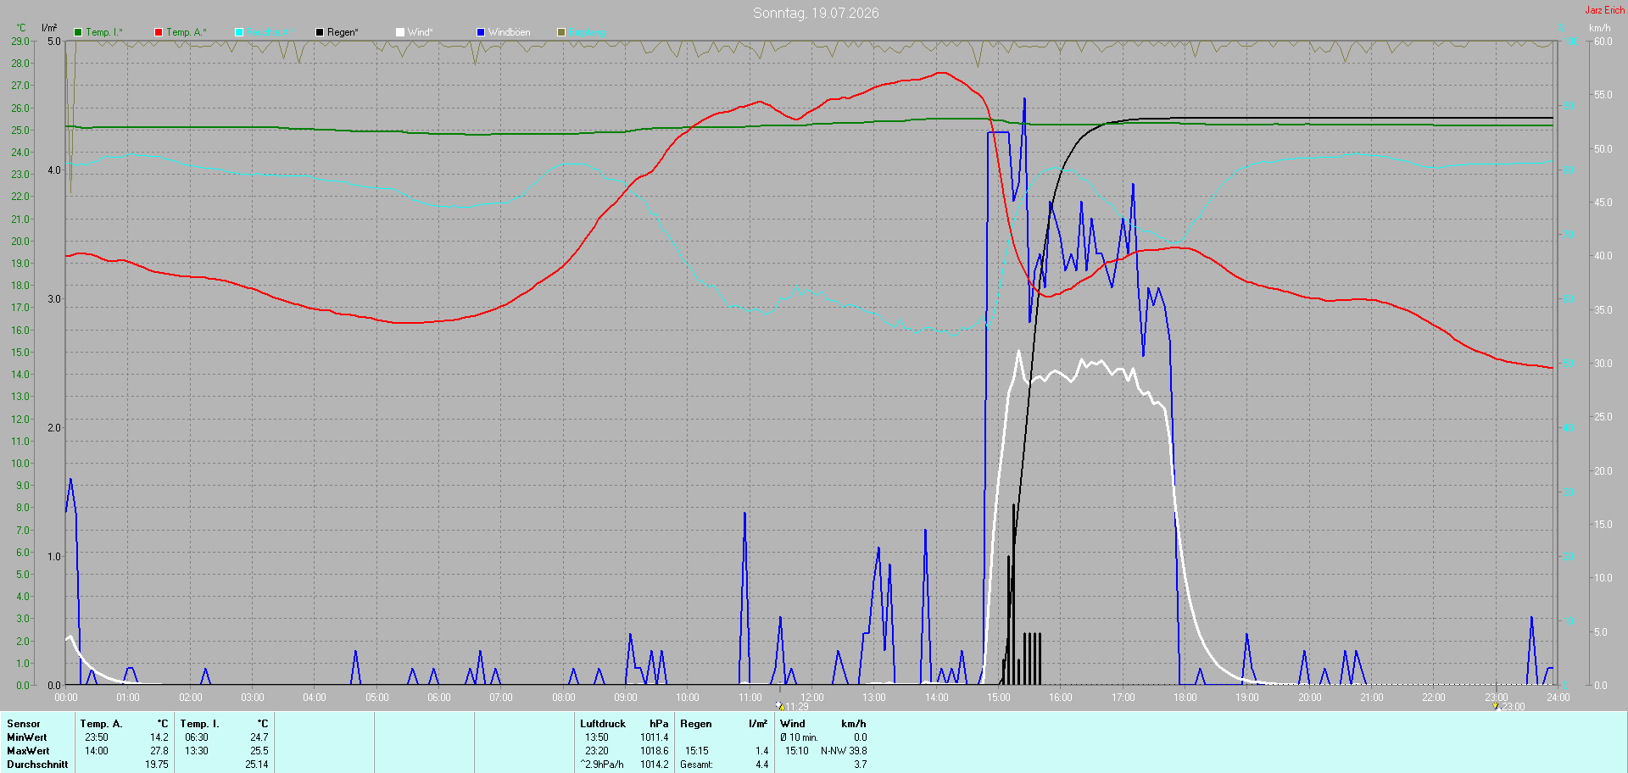Click the white Wind legend swatch
Viewport: 1628px width, 773px height.
pos(400,32)
